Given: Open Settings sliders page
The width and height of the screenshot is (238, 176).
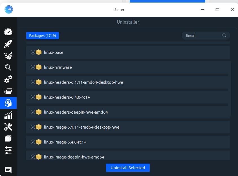Looking at the screenshot, I should (8, 150).
